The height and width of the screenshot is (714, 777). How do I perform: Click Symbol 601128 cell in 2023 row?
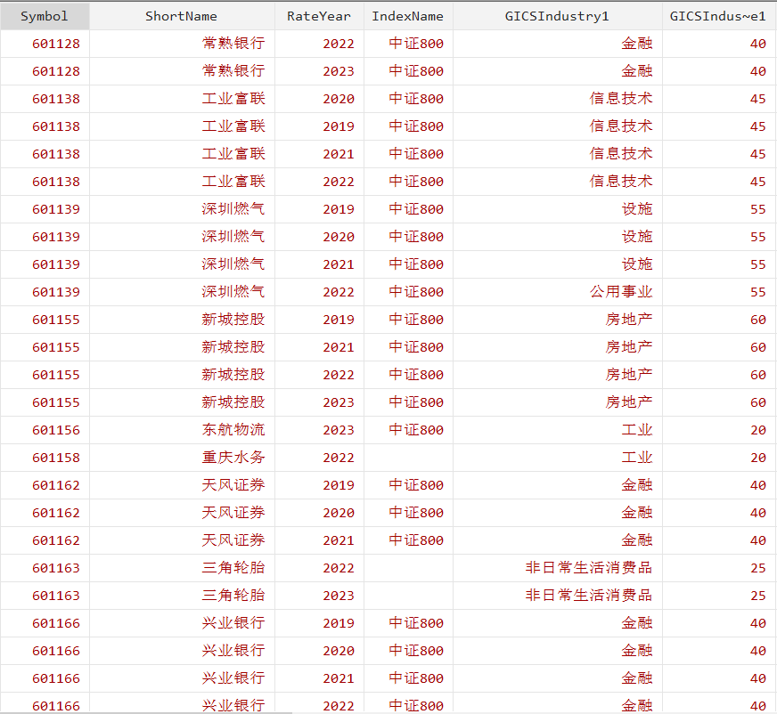pos(45,71)
